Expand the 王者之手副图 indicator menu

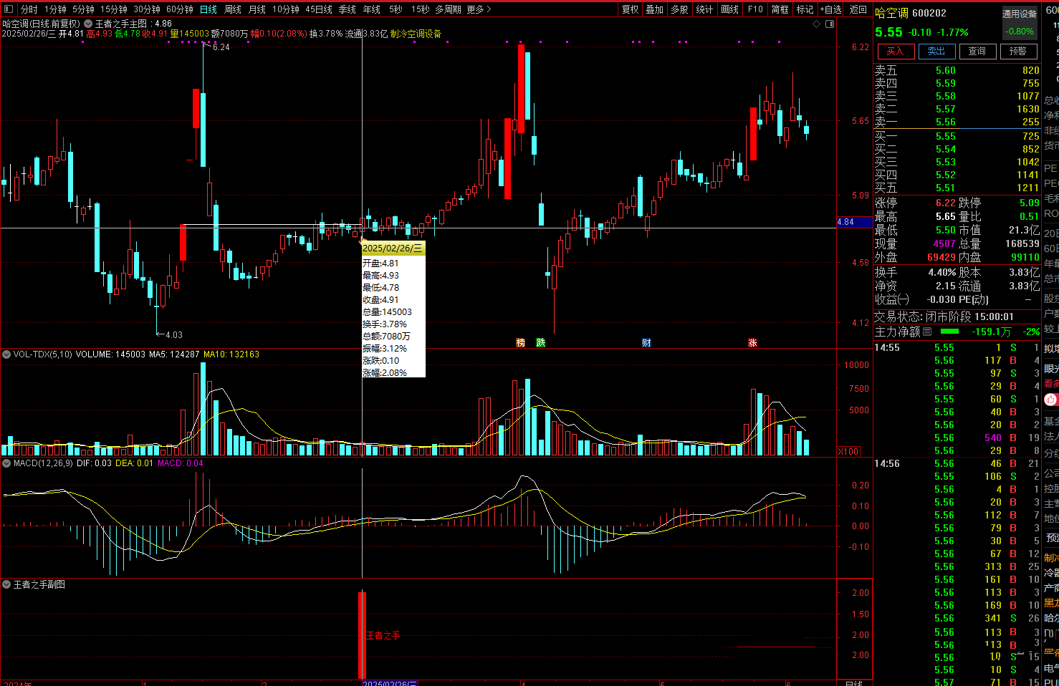[6, 585]
